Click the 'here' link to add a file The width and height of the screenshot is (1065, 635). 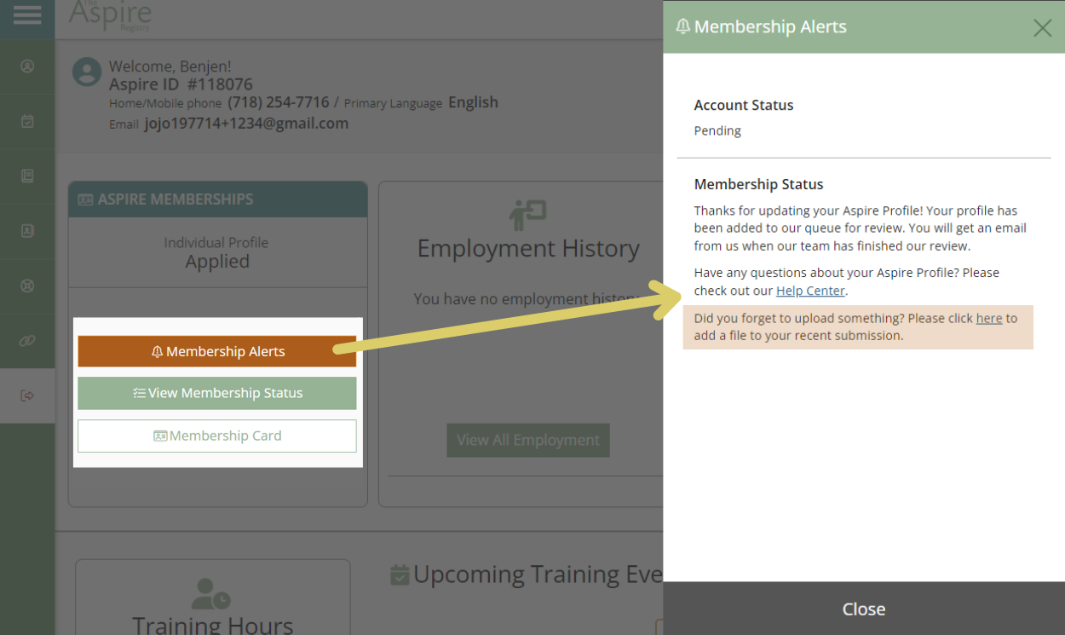click(x=989, y=318)
